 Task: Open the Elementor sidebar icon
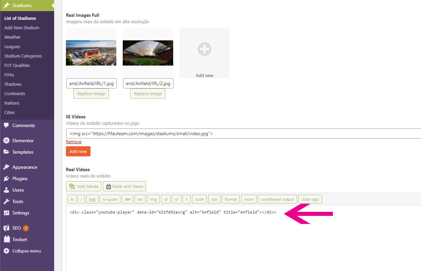point(6,141)
